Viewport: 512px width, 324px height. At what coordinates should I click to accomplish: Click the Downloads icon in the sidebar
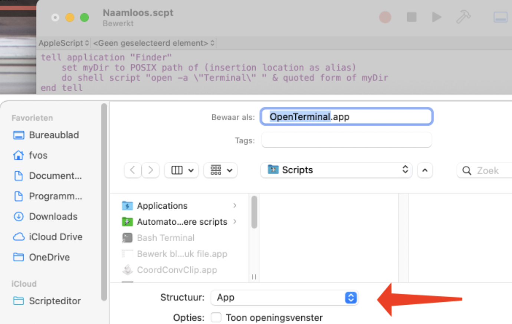point(18,216)
